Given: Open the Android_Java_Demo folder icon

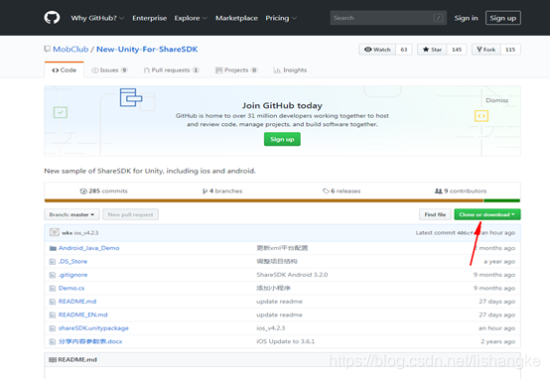Looking at the screenshot, I should pyautogui.click(x=53, y=248).
